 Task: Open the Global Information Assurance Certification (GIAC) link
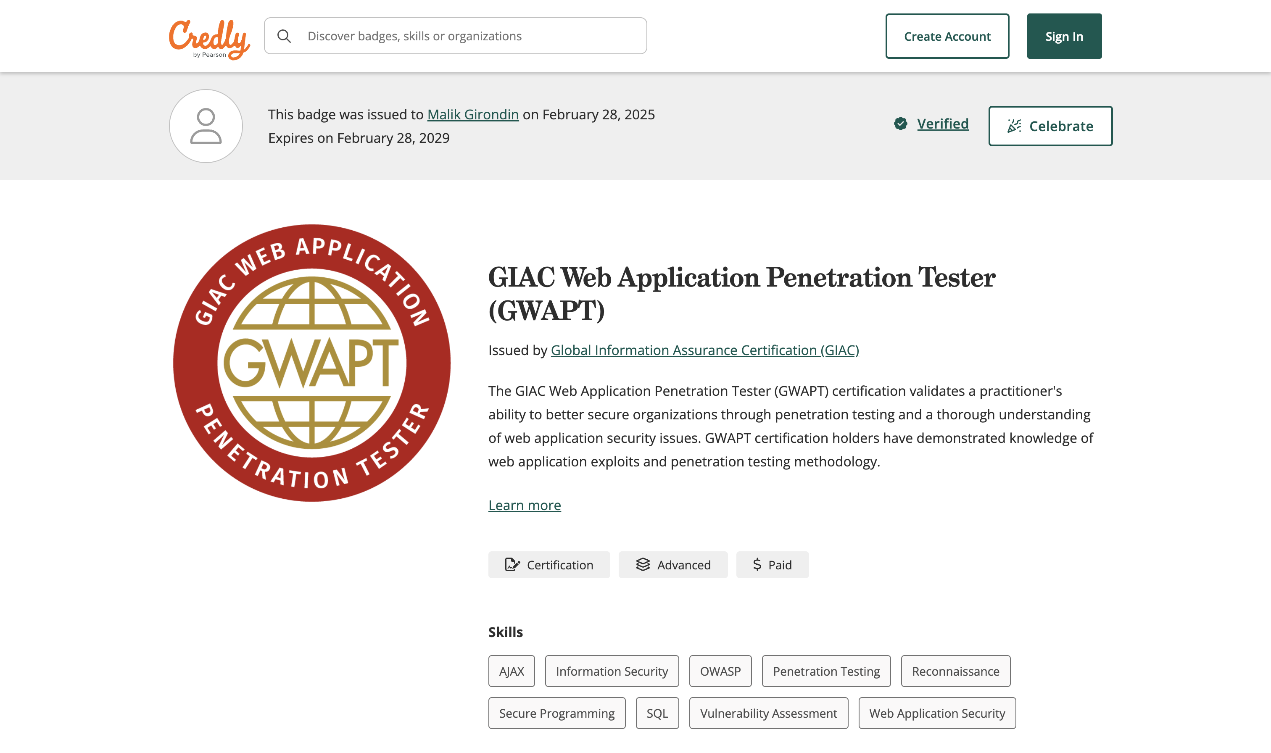pyautogui.click(x=705, y=350)
